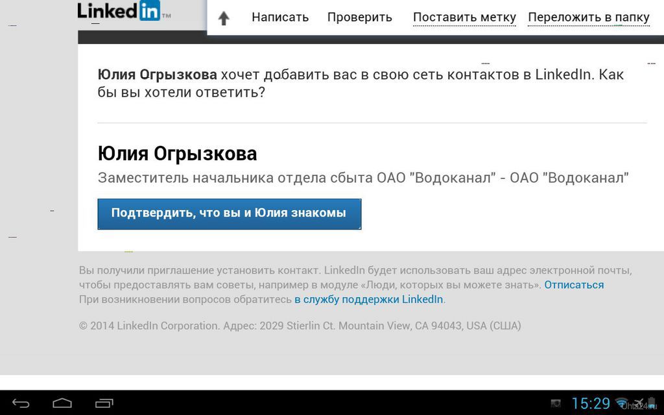Open the "Поставить метку" menu

(464, 18)
